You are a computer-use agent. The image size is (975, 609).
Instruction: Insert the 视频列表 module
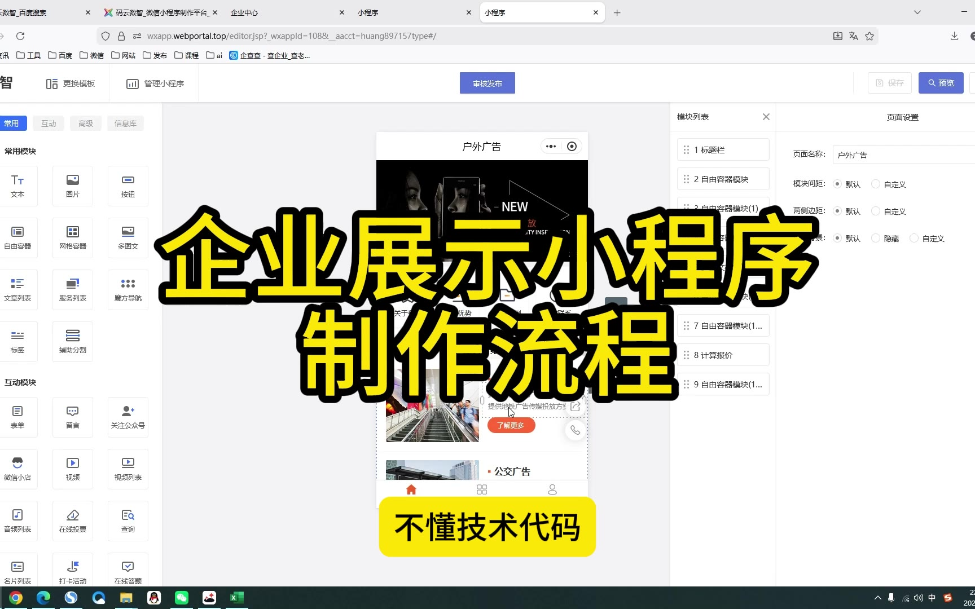128,469
